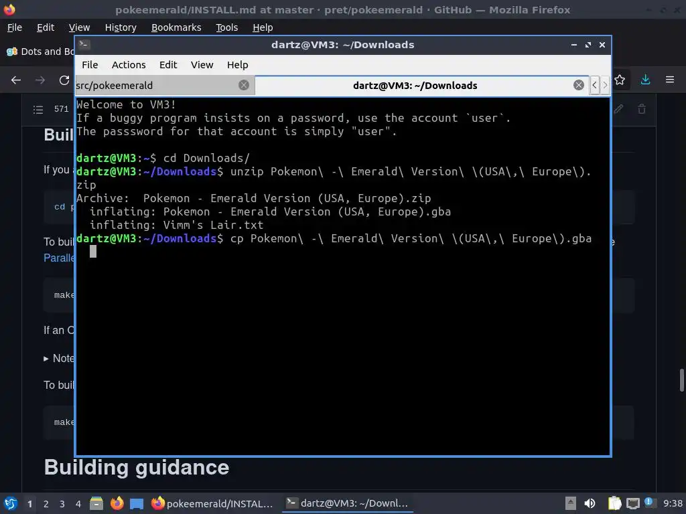
Task: Open the Parallel link on GitHub page
Action: pyautogui.click(x=59, y=258)
